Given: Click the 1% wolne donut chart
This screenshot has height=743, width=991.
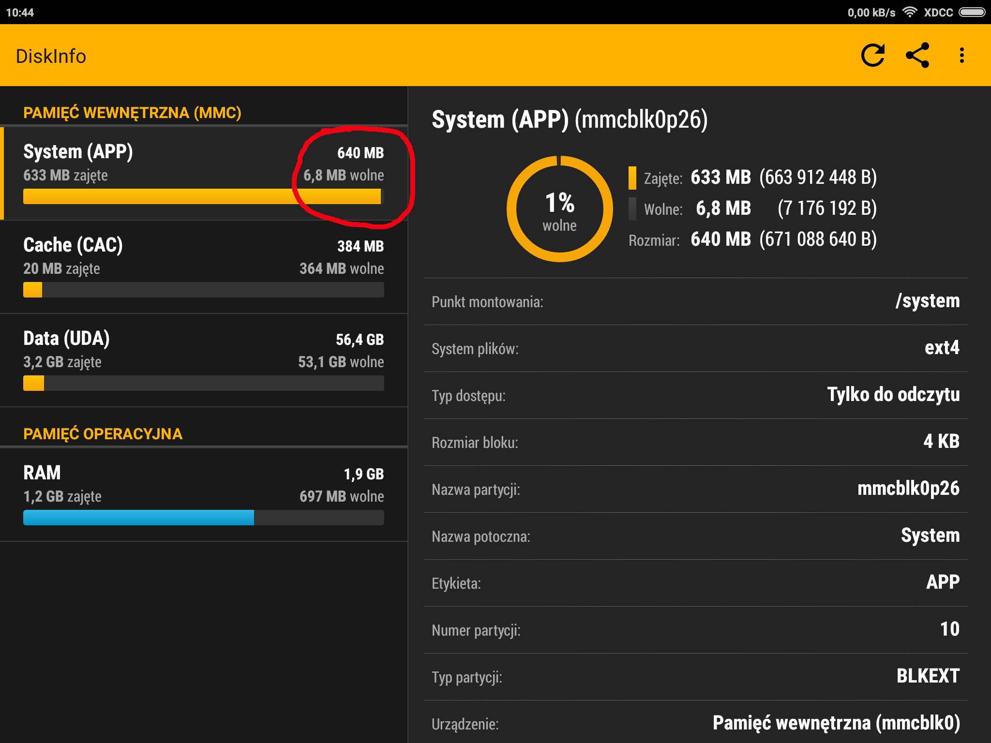Looking at the screenshot, I should pyautogui.click(x=559, y=209).
